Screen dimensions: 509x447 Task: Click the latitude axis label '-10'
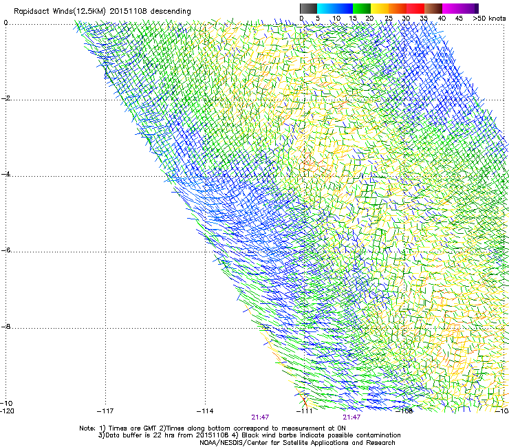coord(7,403)
